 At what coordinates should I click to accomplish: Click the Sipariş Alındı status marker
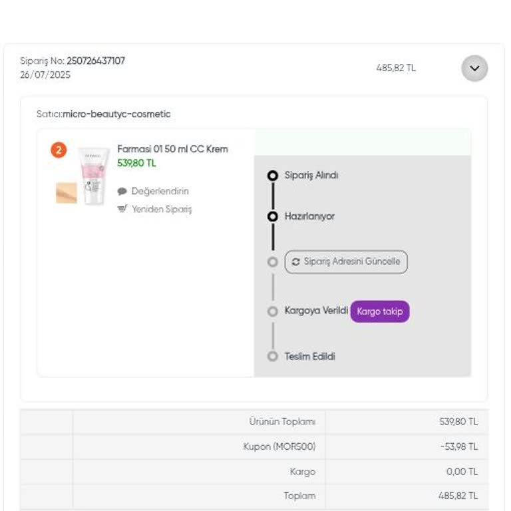(272, 176)
